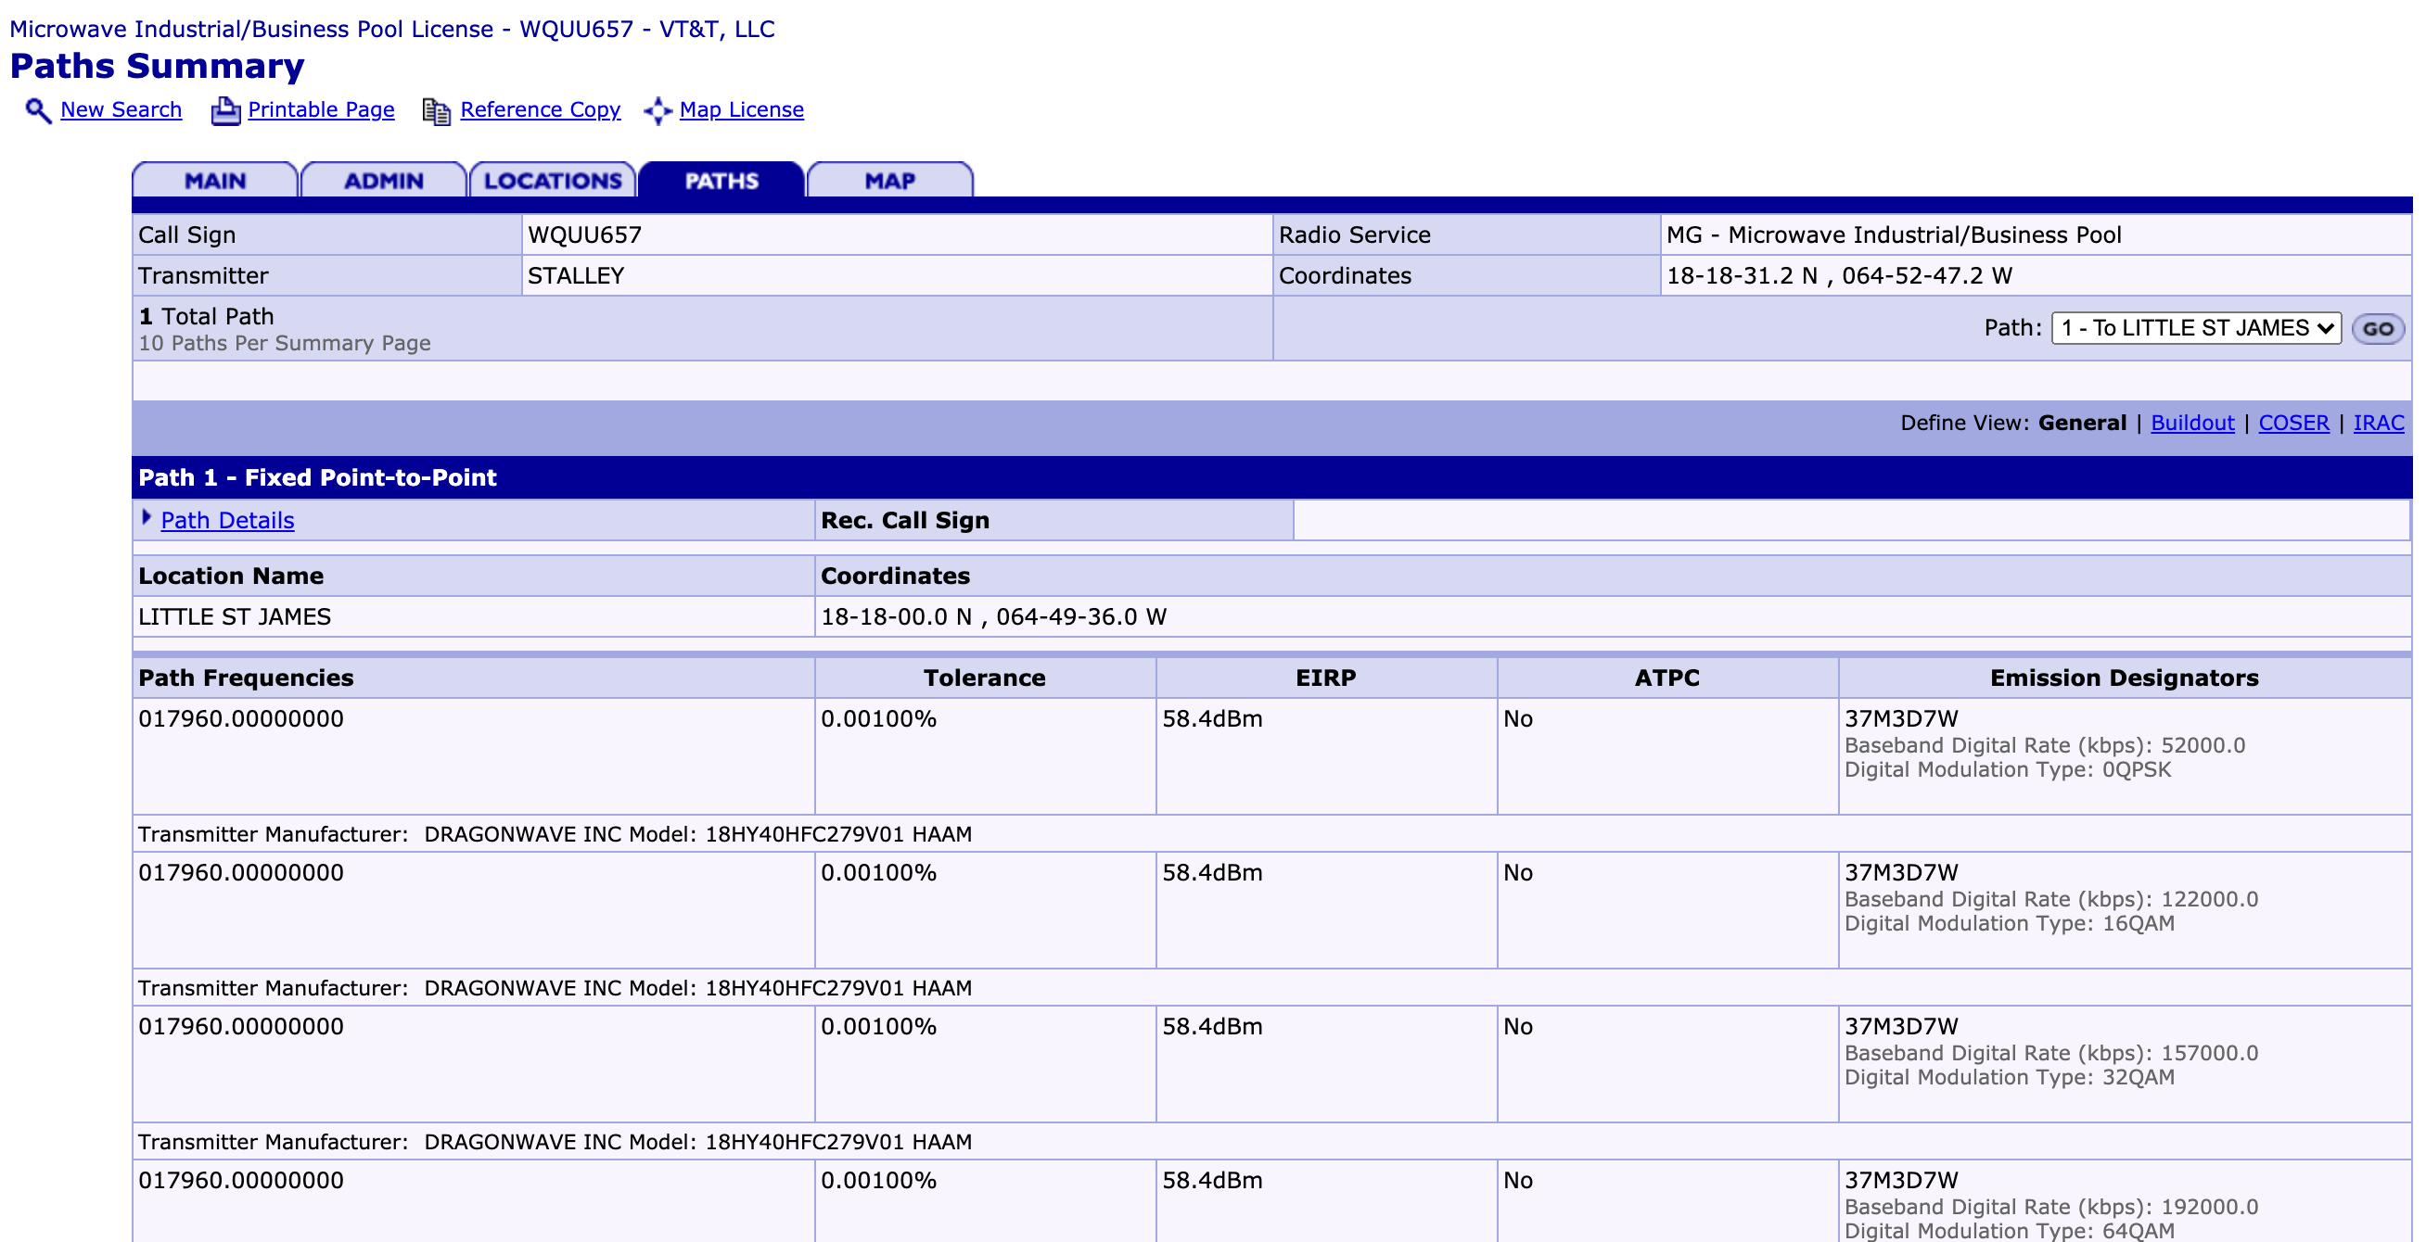
Task: Click coordinates 18-18-31.2 N, 064-52-47.2 W
Action: click(1838, 275)
